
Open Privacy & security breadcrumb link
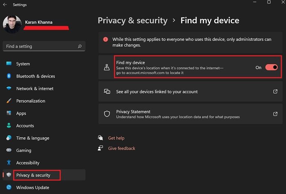[132, 20]
